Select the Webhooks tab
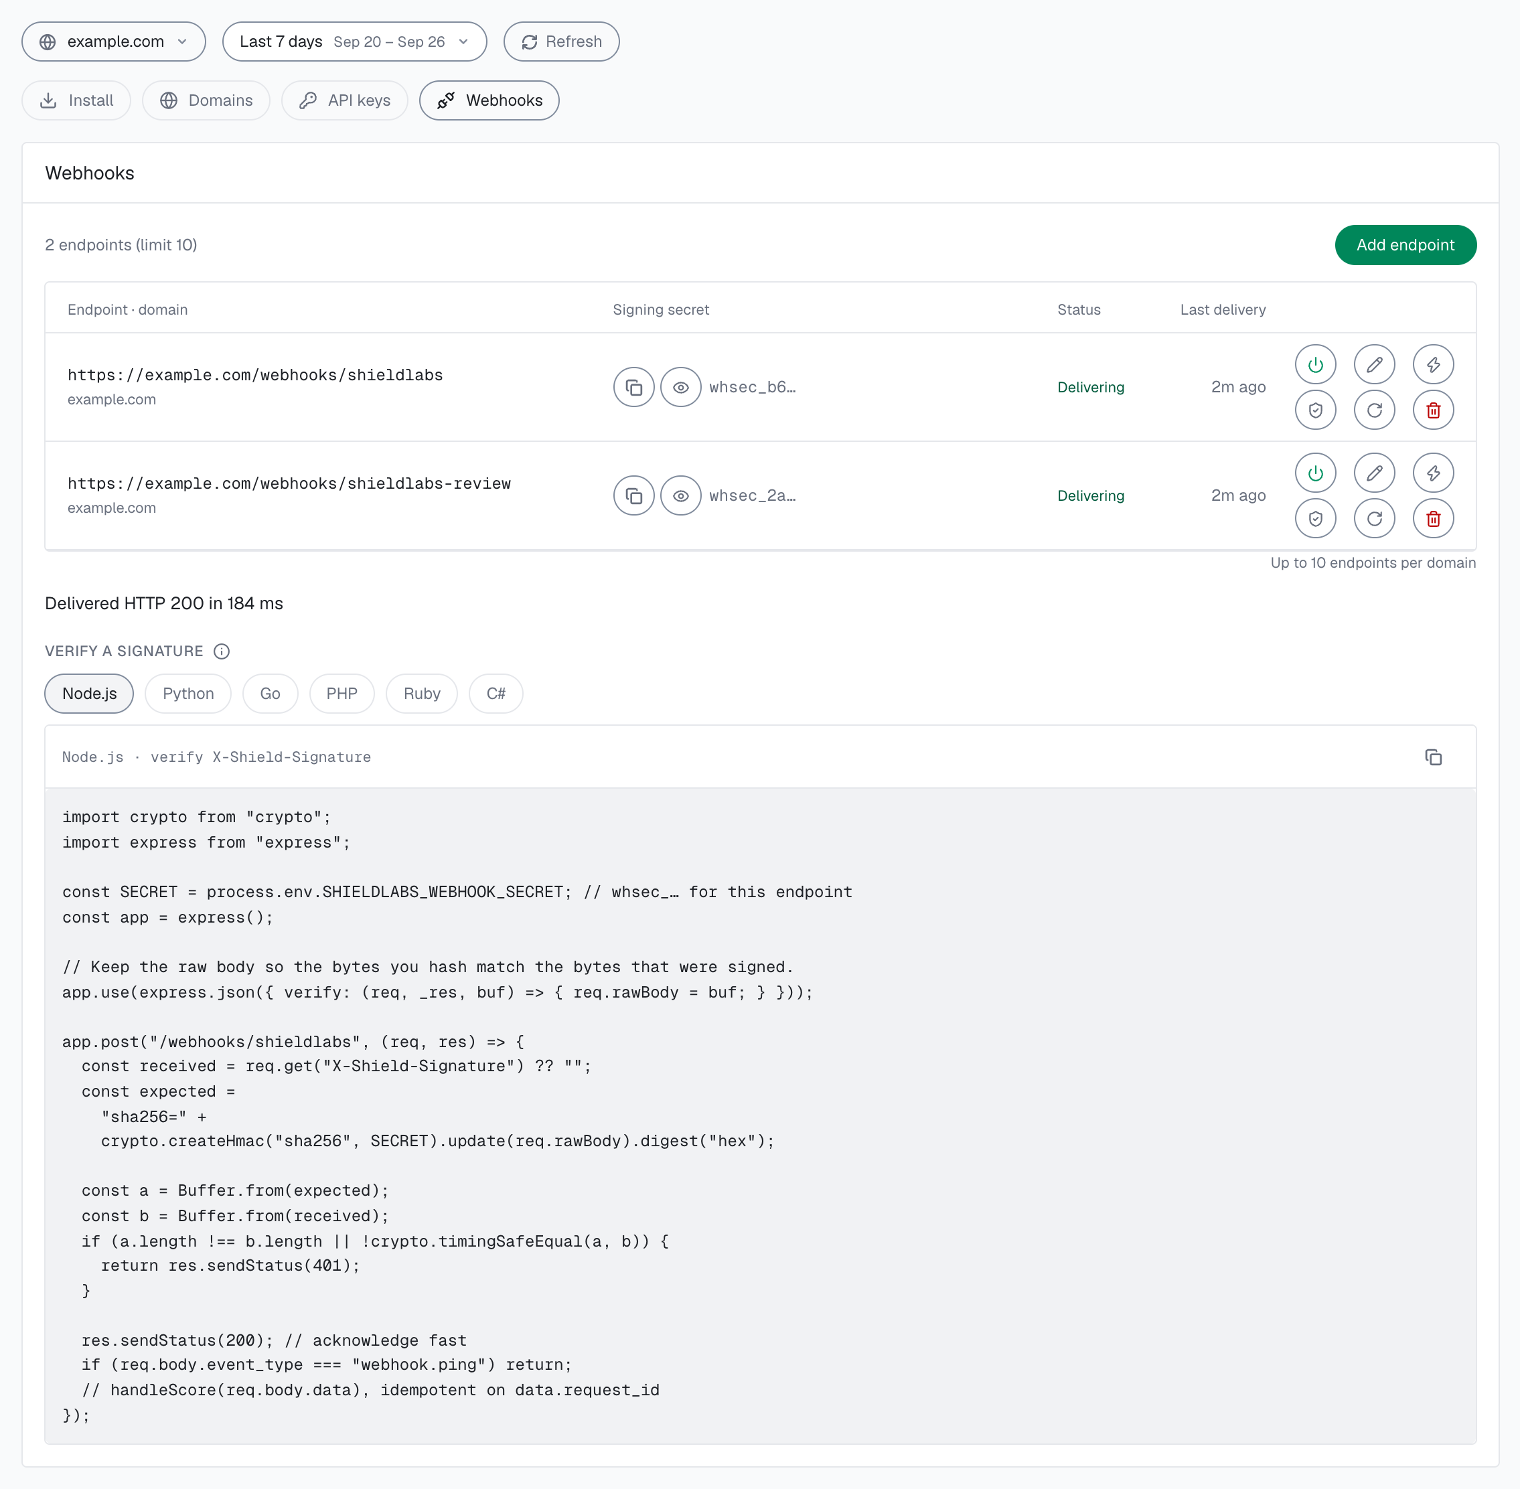The width and height of the screenshot is (1520, 1489). coord(489,100)
